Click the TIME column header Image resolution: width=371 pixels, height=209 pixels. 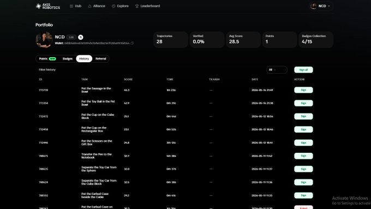coord(170,79)
